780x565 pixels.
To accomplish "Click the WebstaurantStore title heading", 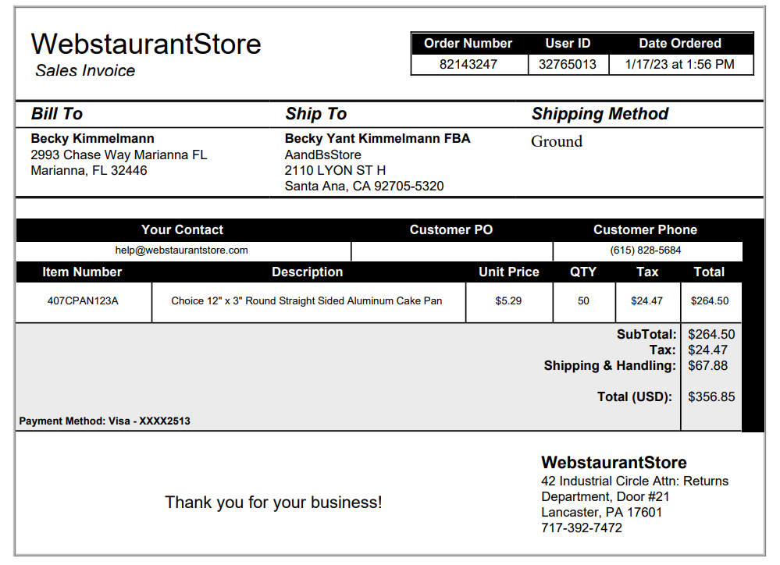I will click(146, 44).
